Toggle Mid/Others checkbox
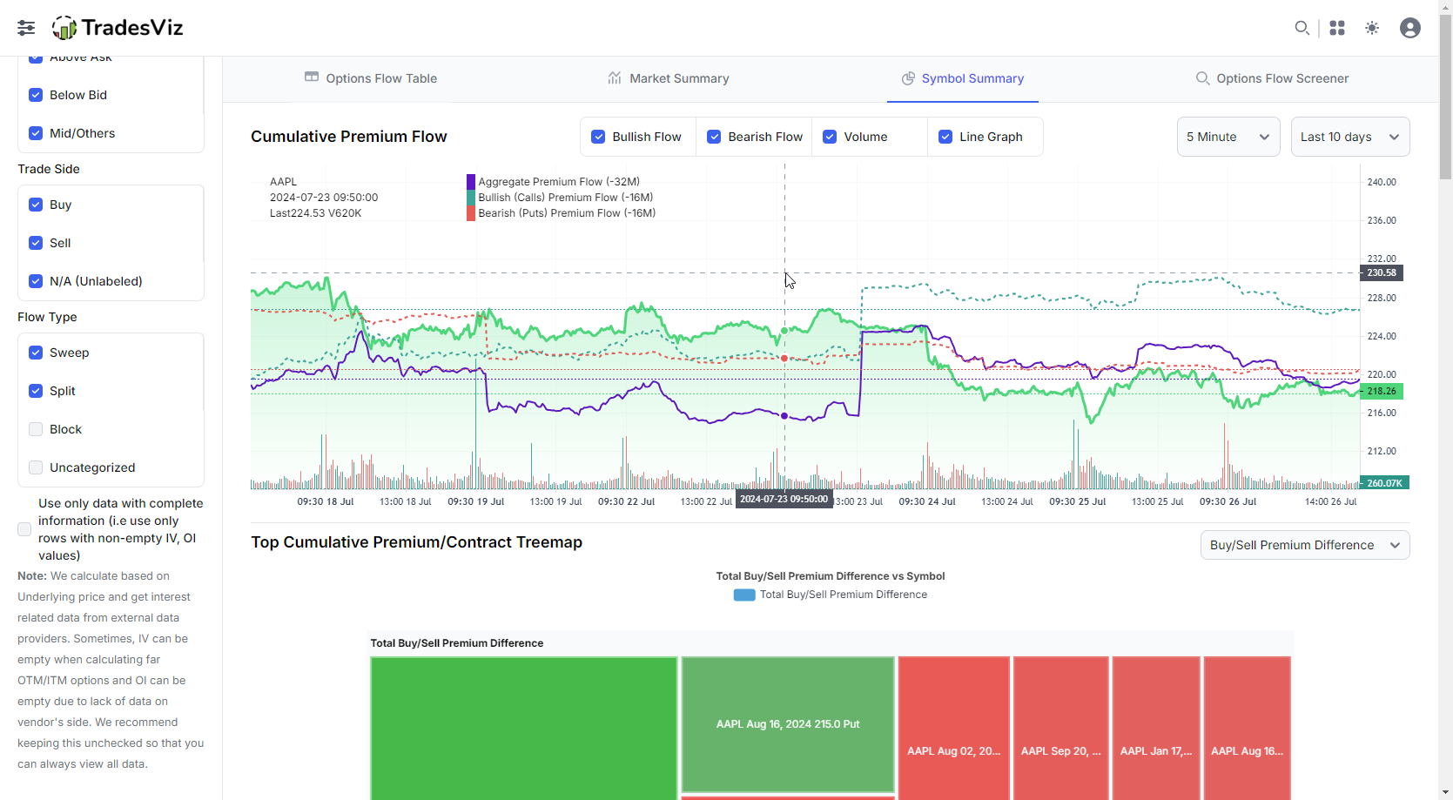Image resolution: width=1453 pixels, height=800 pixels. click(36, 133)
